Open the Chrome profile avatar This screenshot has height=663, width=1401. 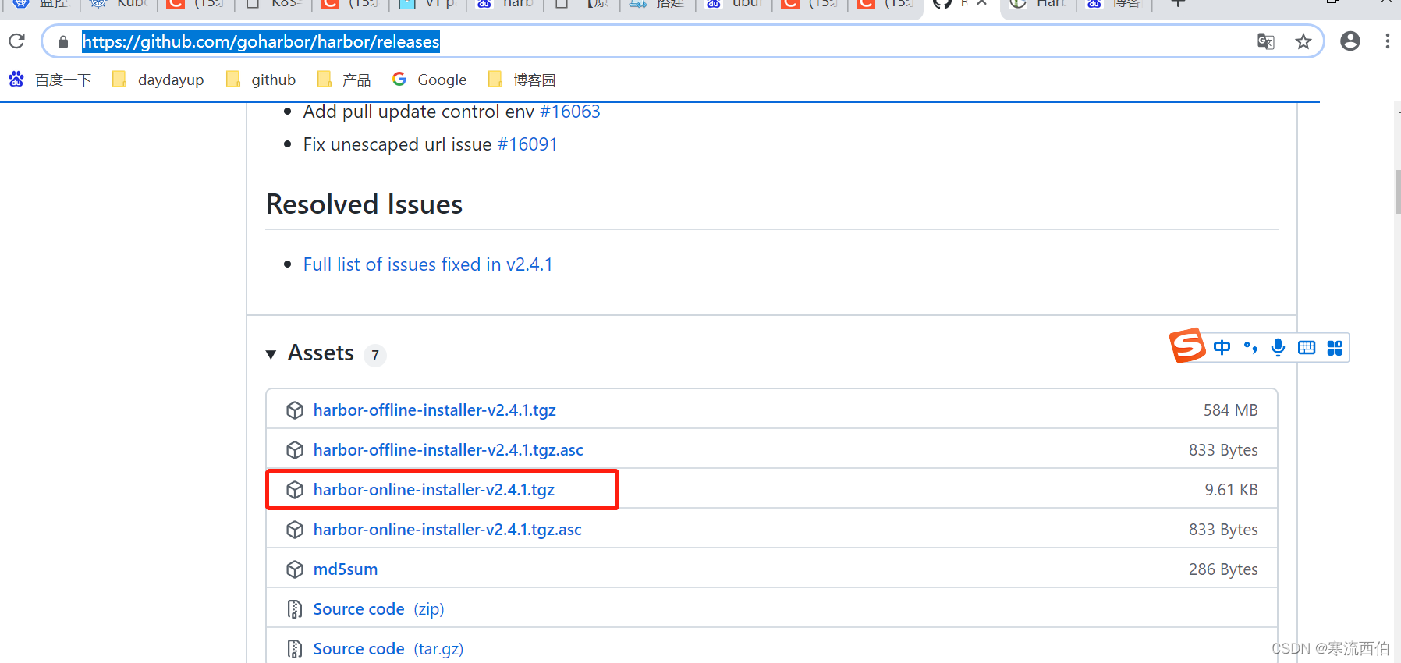1350,41
